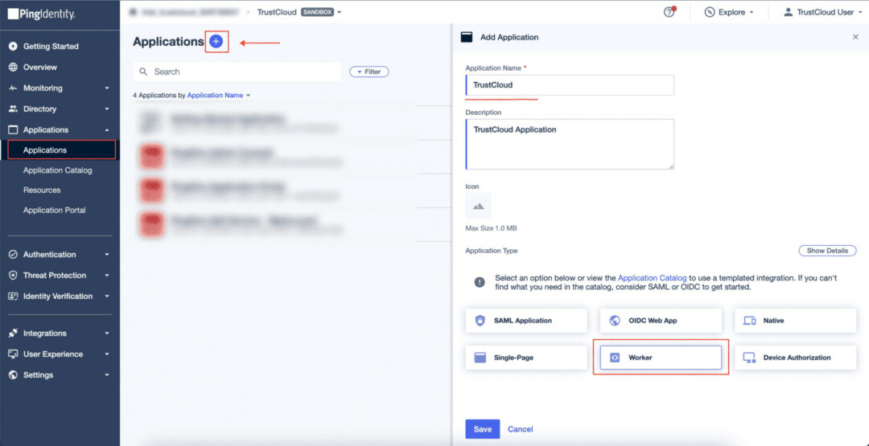Select the OIDC Web App type
The height and width of the screenshot is (446, 869).
click(661, 321)
